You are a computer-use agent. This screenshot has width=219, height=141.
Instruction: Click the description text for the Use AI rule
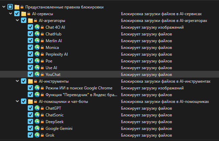click(x=147, y=68)
